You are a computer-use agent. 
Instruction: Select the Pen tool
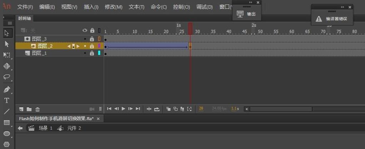[x=6, y=89]
